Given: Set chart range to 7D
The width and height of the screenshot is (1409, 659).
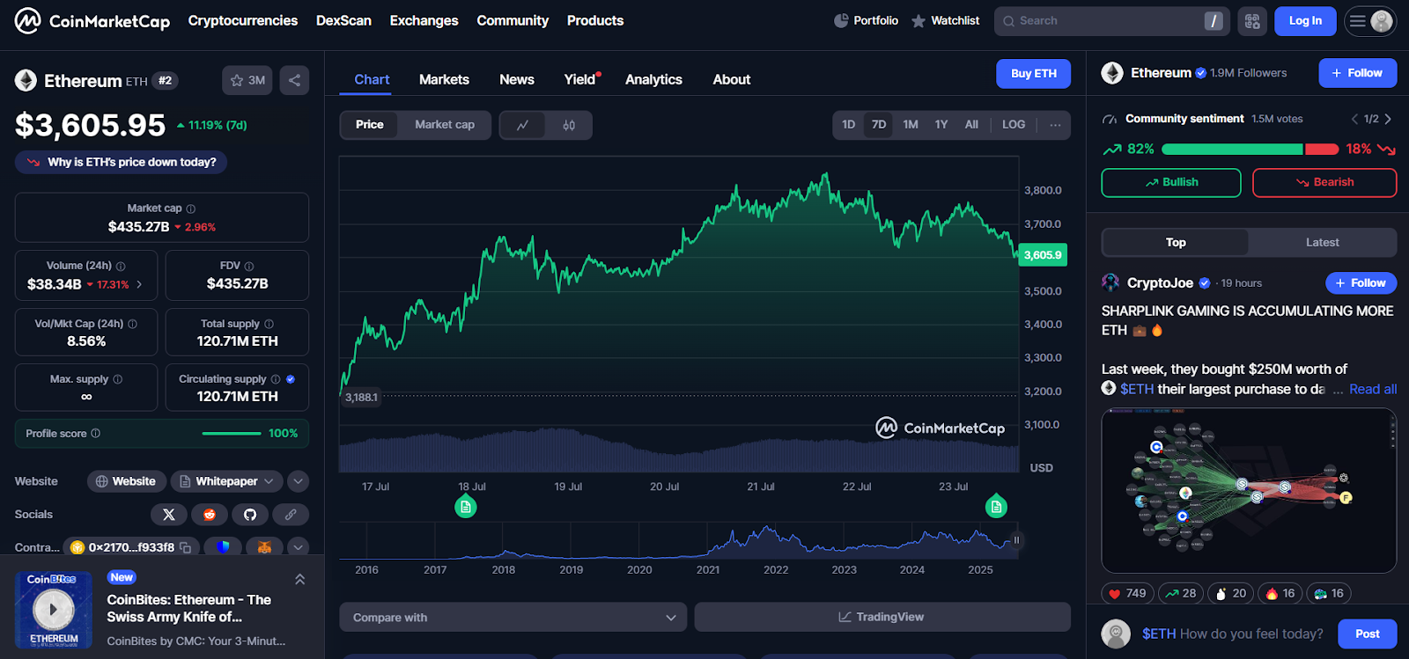Looking at the screenshot, I should coord(879,125).
